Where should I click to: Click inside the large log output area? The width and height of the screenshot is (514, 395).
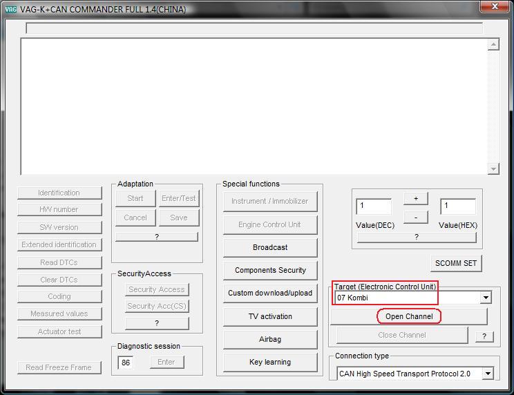click(x=254, y=106)
